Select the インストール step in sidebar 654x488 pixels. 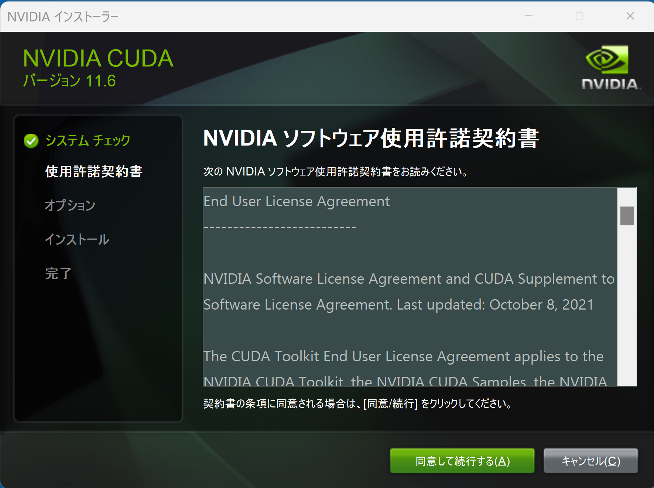77,239
